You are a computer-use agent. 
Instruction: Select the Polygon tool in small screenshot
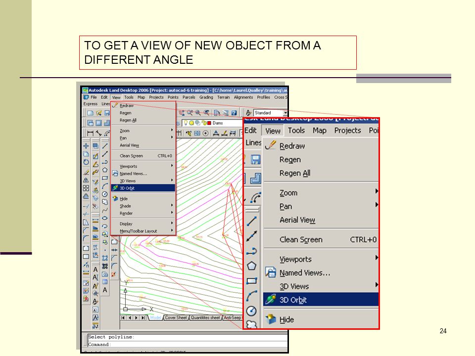pos(105,170)
